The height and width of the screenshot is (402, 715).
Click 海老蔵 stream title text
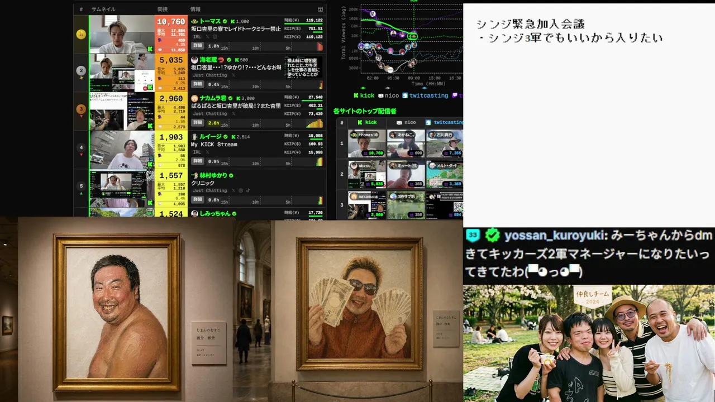[x=236, y=68]
